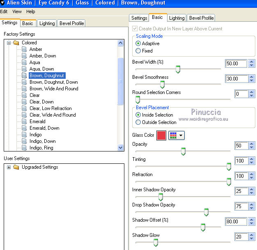Open right panel Lighting tab
This screenshot has height=250, width=257.
(x=177, y=18)
